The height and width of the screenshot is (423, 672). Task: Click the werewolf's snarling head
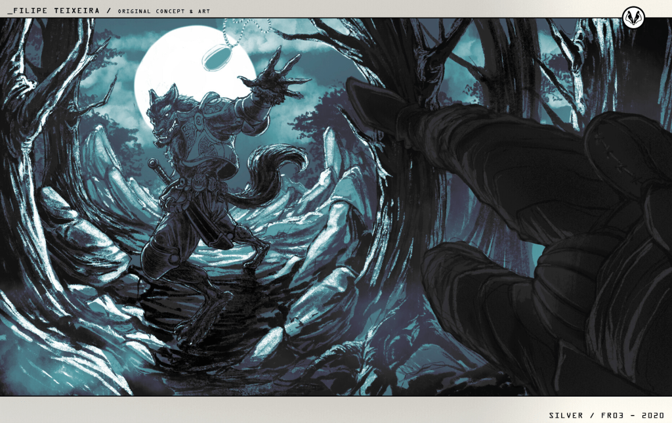(162, 117)
